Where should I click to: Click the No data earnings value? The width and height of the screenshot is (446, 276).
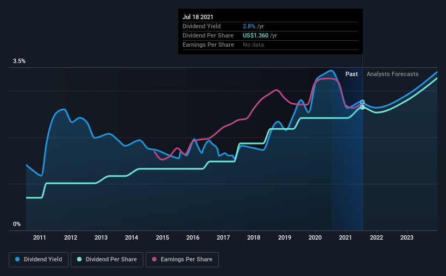(253, 45)
